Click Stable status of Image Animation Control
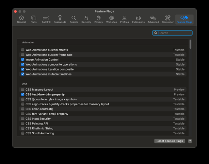 [x=180, y=59]
